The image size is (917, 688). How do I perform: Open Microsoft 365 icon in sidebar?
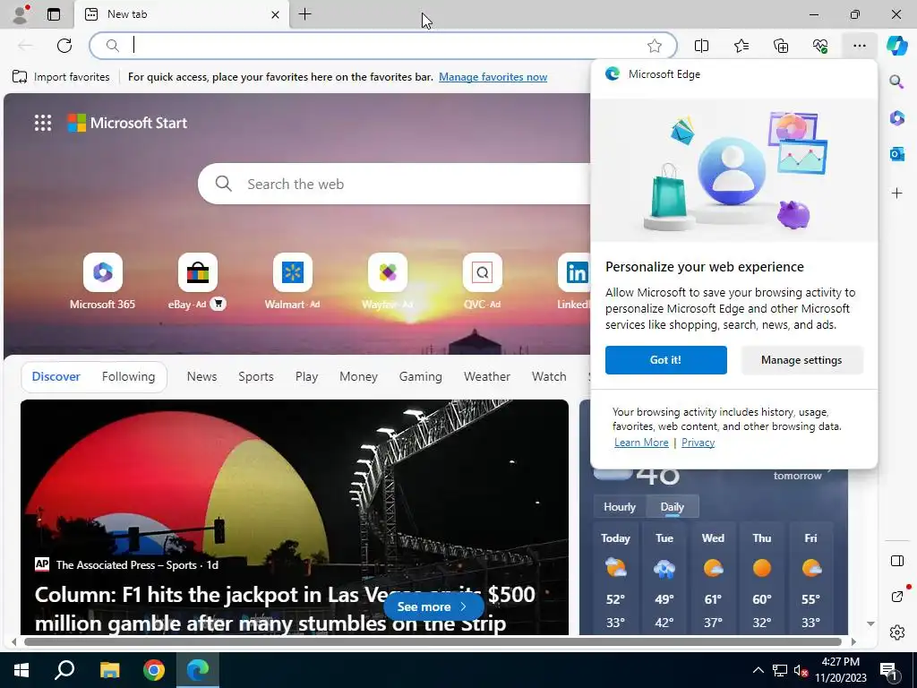click(x=896, y=118)
